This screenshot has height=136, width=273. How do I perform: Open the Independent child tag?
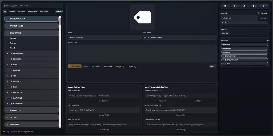tap(245, 48)
